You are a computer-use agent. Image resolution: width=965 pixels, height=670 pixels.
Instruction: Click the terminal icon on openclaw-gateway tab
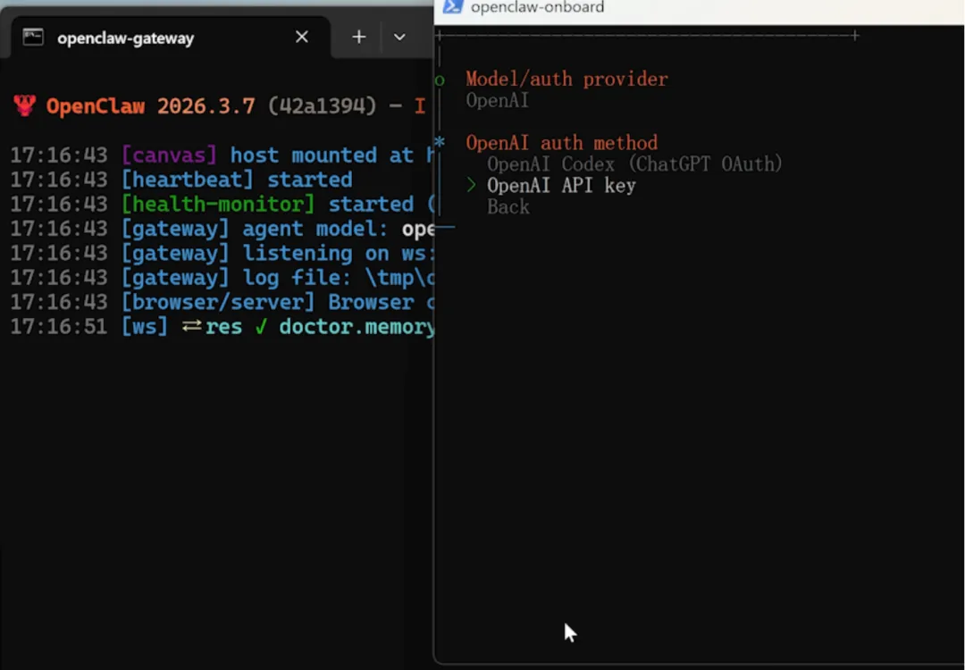pyautogui.click(x=33, y=37)
